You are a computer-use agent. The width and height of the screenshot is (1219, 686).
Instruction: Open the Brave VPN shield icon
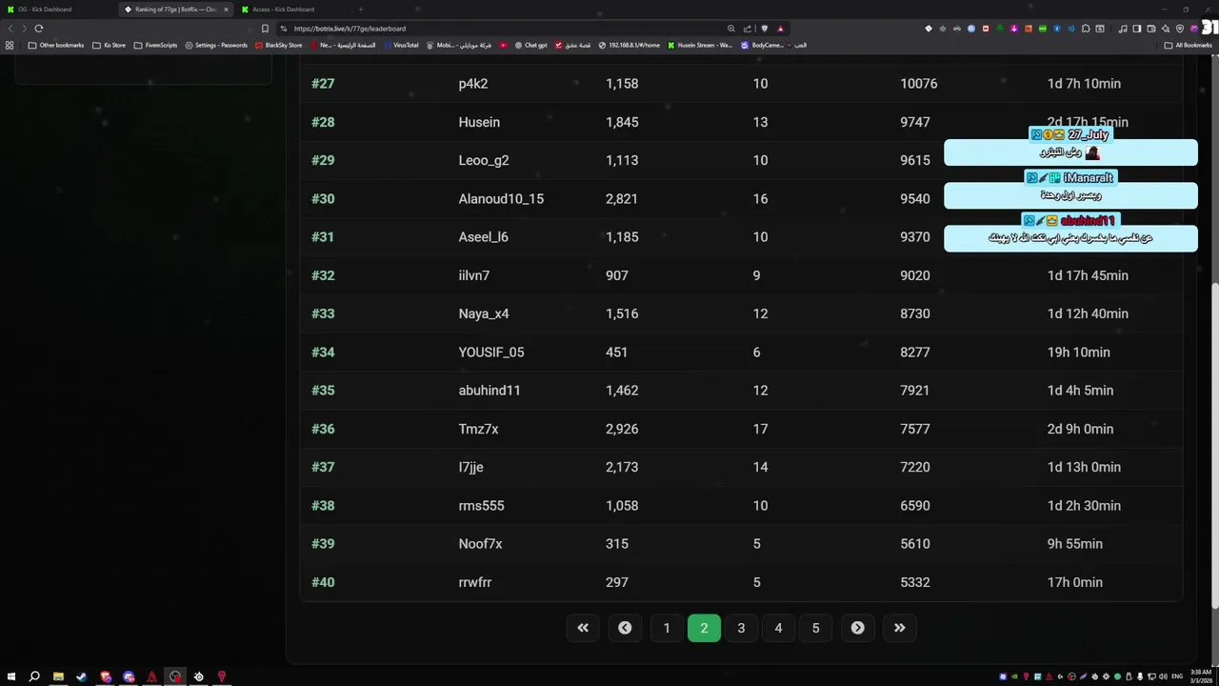point(1180,29)
